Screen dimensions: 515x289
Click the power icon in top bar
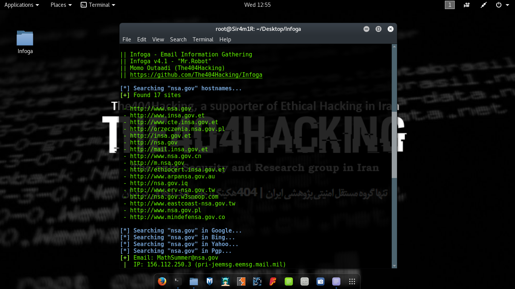coord(498,5)
